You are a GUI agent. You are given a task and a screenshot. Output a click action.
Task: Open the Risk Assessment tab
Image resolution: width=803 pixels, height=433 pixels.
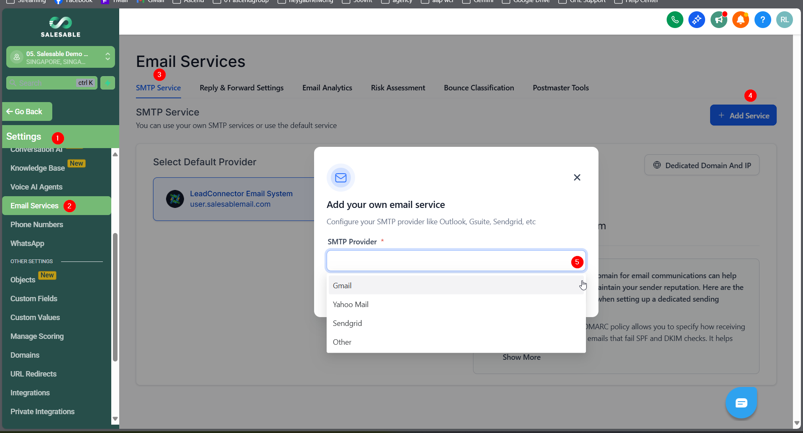(x=398, y=88)
